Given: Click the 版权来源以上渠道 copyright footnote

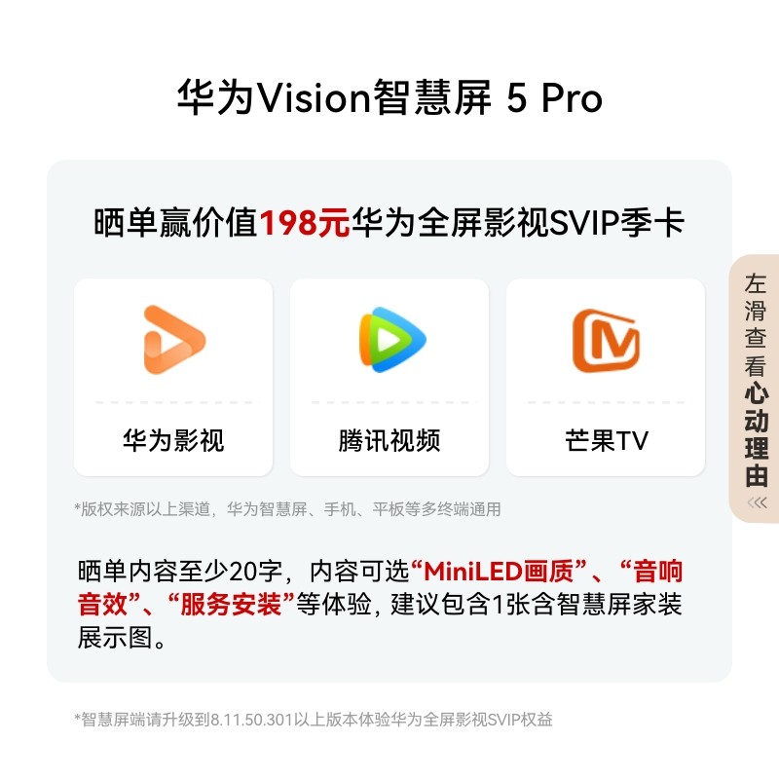Looking at the screenshot, I should pyautogui.click(x=287, y=509).
